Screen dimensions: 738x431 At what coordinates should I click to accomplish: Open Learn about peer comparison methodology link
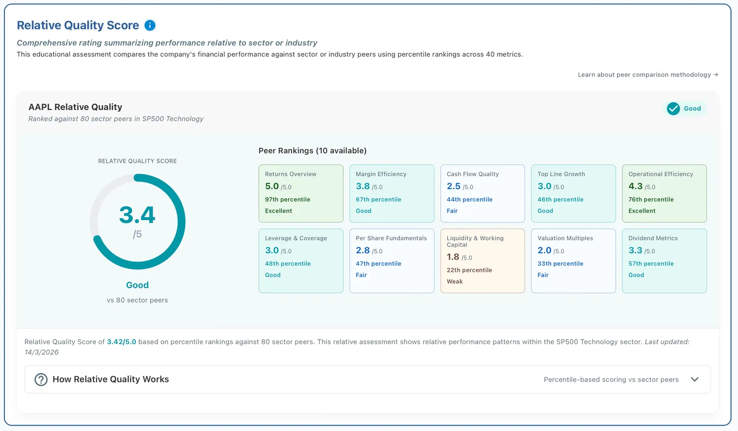[x=648, y=75]
